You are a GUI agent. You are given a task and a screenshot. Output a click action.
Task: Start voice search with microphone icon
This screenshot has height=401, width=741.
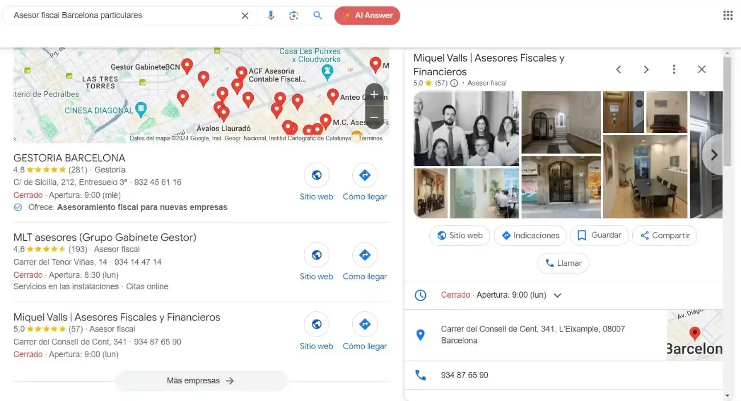tap(271, 15)
